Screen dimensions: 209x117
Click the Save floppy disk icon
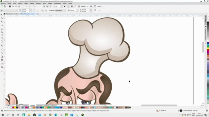tap(10, 6)
